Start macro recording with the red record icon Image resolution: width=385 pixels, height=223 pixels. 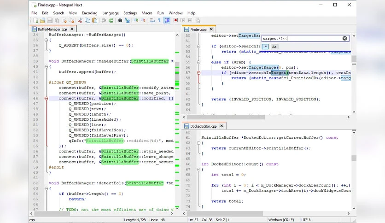(x=175, y=20)
